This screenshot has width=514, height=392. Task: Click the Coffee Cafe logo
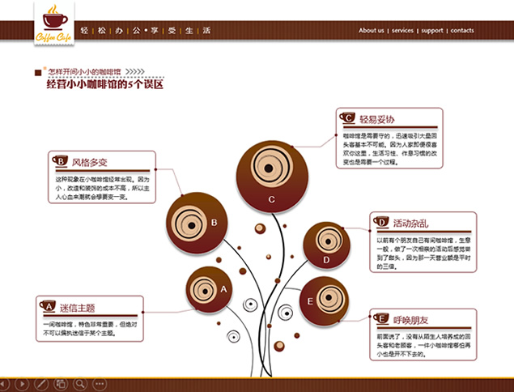click(x=54, y=24)
